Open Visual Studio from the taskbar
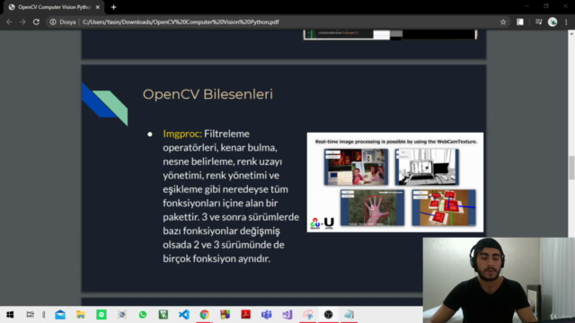The height and width of the screenshot is (323, 575). [x=287, y=315]
